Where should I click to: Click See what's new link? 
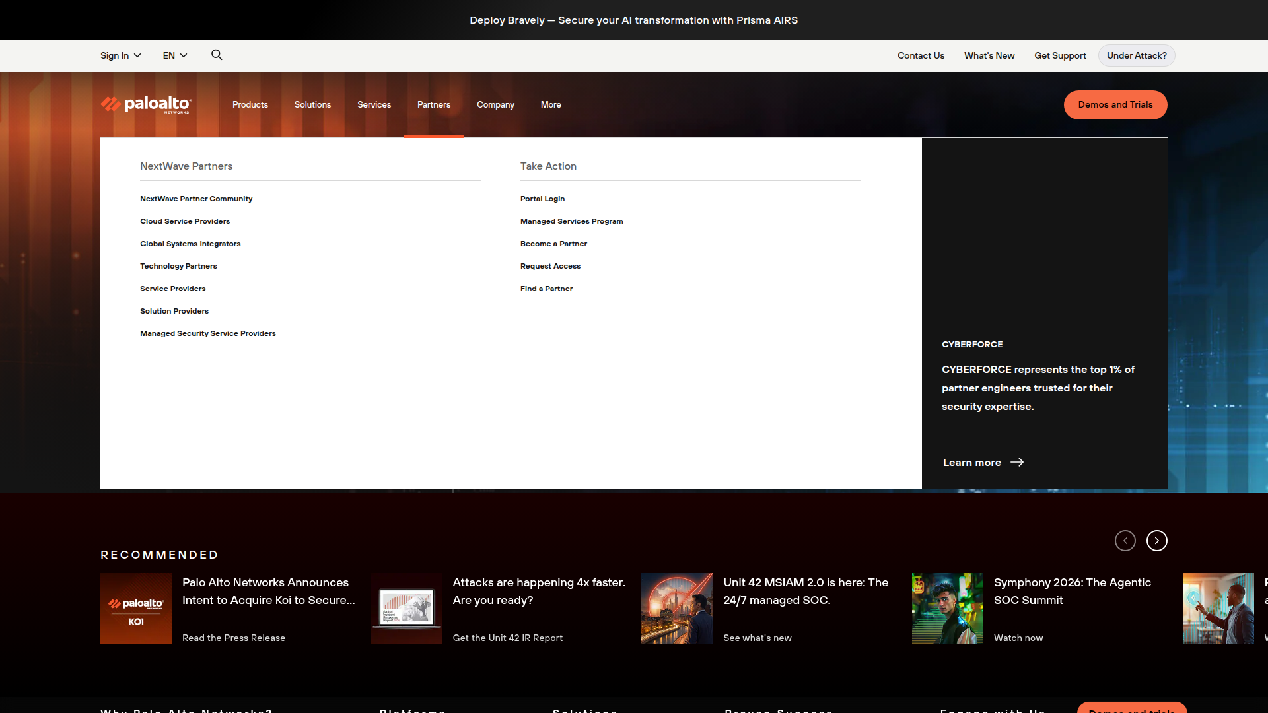757,638
